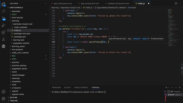Viewport: 183px width, 103px height.
Task: Open terminal launch profile dropdown arrow
Action: [169, 88]
